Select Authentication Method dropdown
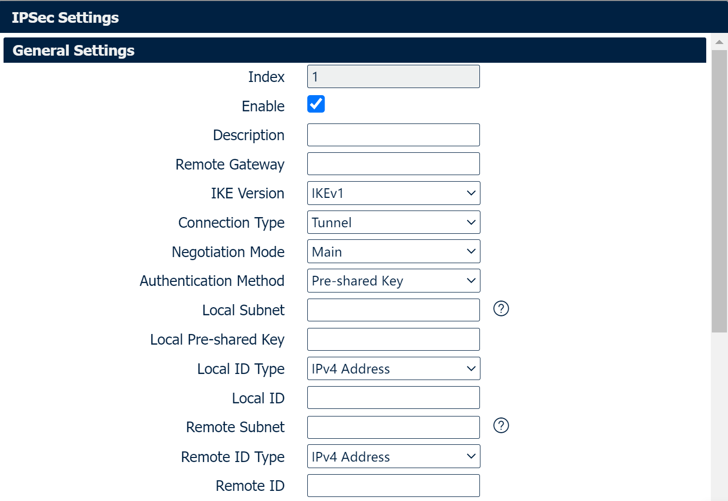The width and height of the screenshot is (728, 501). (393, 281)
